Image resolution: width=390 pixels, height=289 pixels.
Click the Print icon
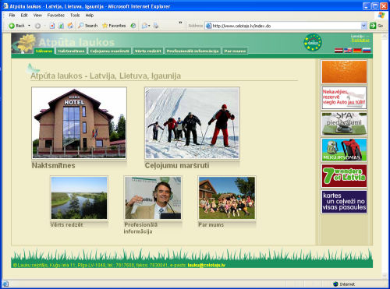coord(156,26)
